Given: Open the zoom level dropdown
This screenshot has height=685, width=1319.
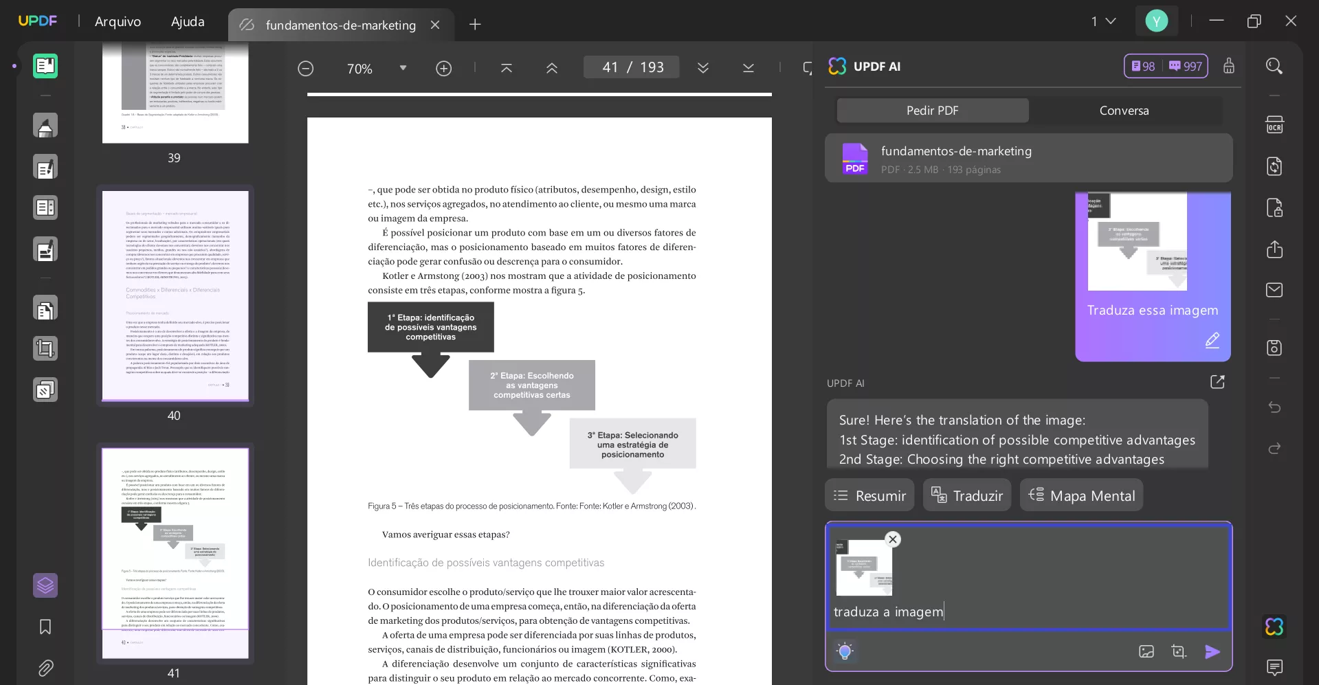Looking at the screenshot, I should (x=403, y=68).
